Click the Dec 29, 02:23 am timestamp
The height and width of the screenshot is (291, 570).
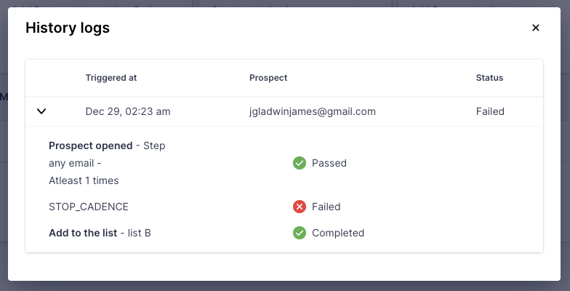coord(128,111)
